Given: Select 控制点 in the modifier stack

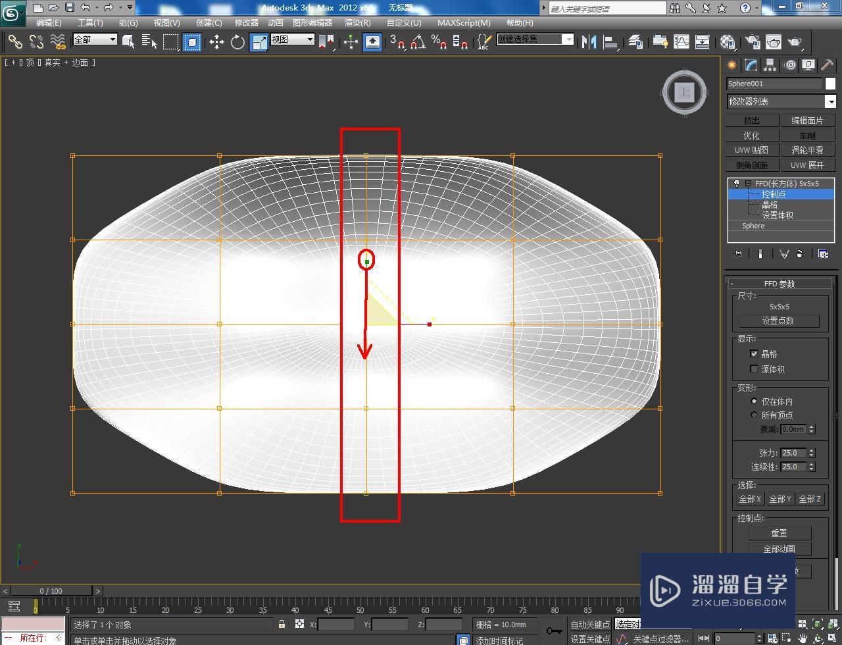Looking at the screenshot, I should tap(774, 194).
